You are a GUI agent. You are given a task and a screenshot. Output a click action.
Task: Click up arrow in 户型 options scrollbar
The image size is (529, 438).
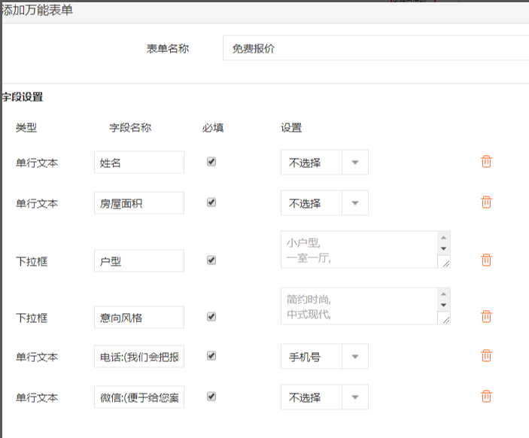point(444,238)
